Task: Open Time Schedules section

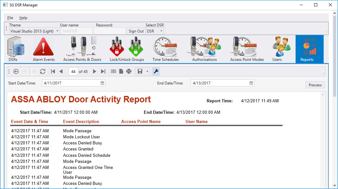Action: (165, 49)
